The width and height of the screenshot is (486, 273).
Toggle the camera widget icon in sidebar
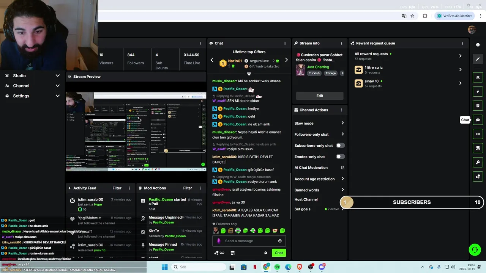pyautogui.click(x=478, y=148)
